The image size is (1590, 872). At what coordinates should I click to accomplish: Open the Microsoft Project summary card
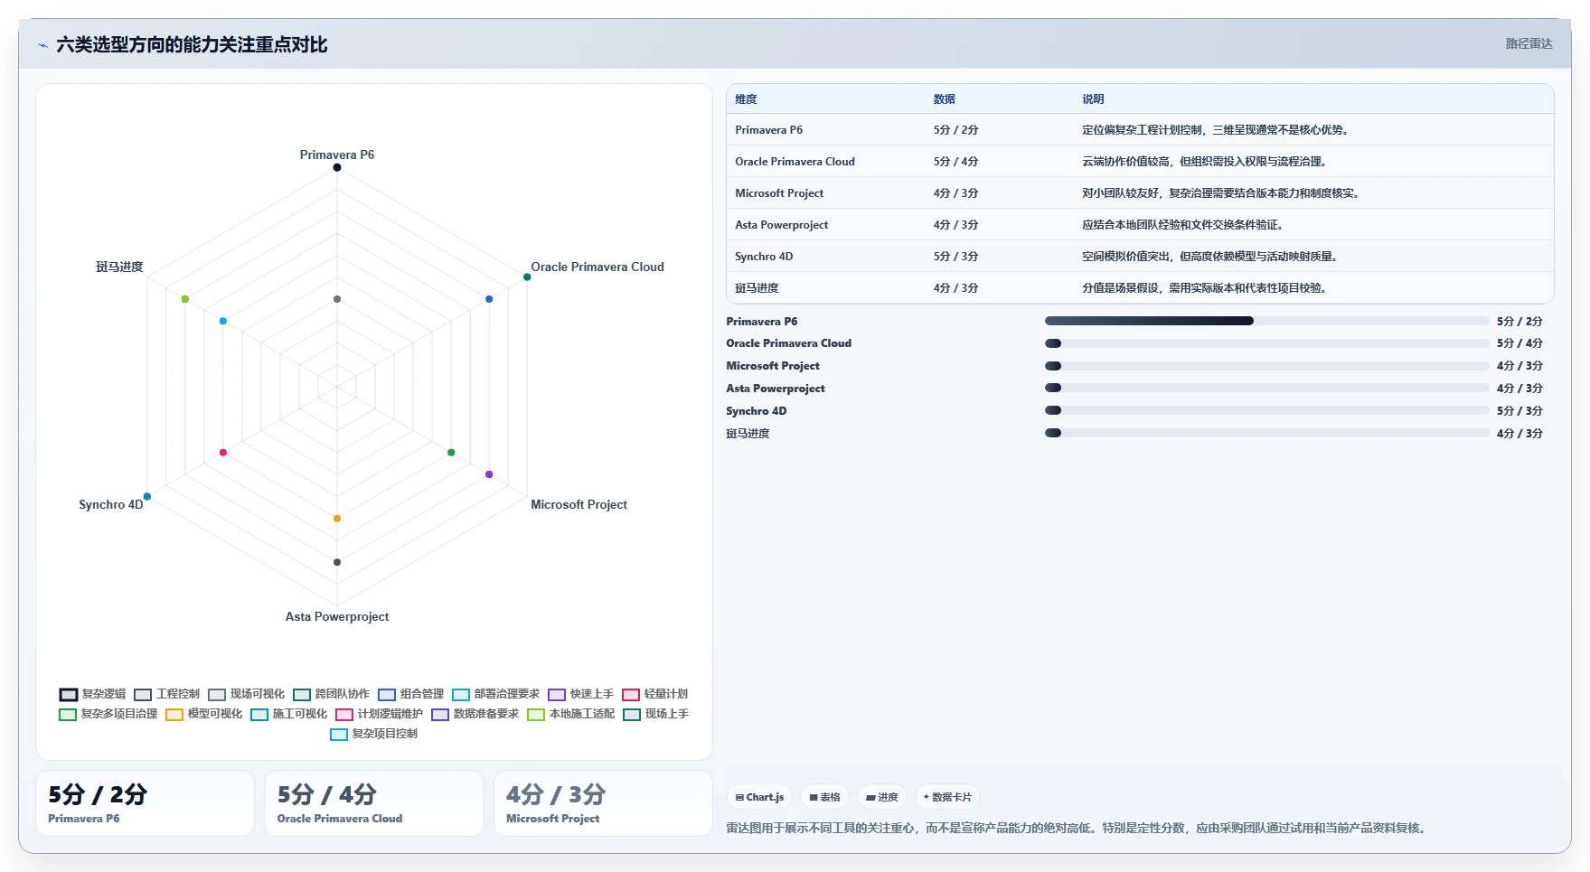click(603, 803)
